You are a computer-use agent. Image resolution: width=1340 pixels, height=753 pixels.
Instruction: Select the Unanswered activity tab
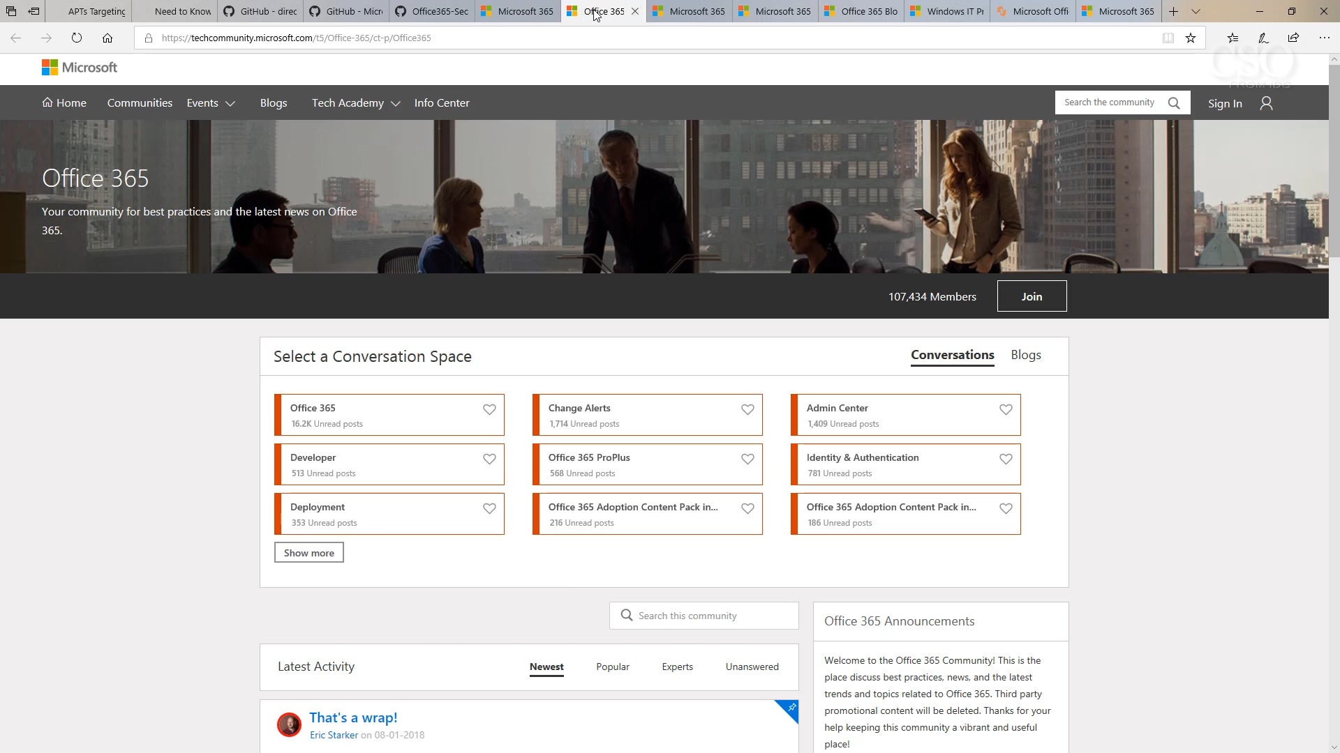tap(752, 667)
